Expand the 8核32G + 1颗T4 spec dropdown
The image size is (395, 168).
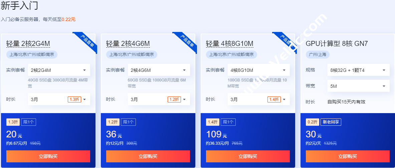359,70
